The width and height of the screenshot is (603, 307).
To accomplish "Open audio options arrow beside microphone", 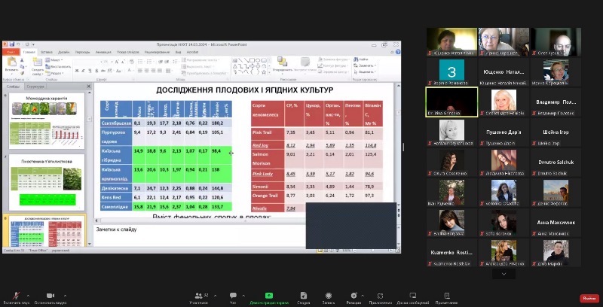I will click(28, 296).
